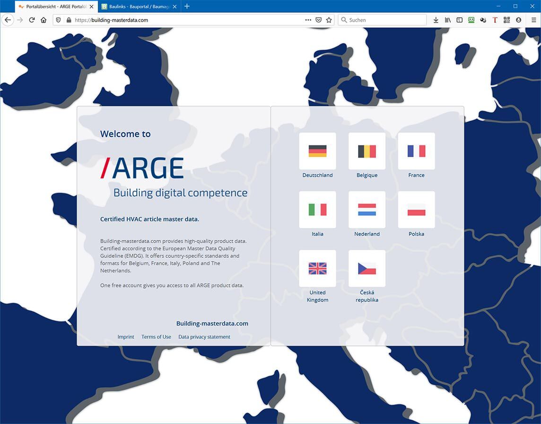The height and width of the screenshot is (424, 541).
Task: Open the green screen extension icon
Action: 471,20
